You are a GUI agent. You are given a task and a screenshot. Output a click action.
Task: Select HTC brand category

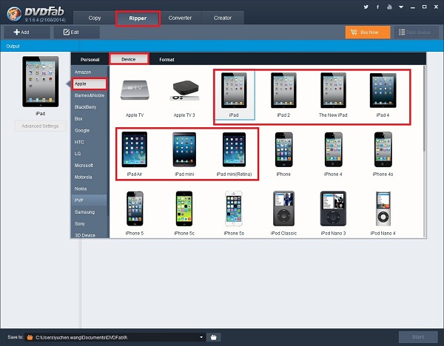(89, 142)
